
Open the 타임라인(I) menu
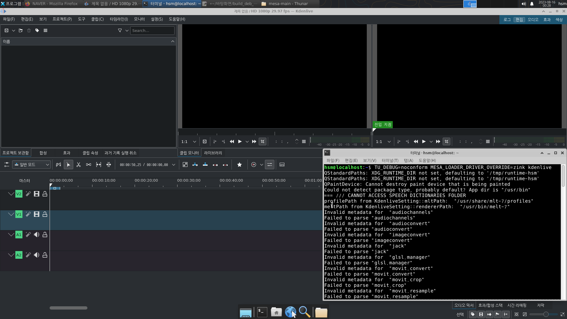(x=118, y=19)
